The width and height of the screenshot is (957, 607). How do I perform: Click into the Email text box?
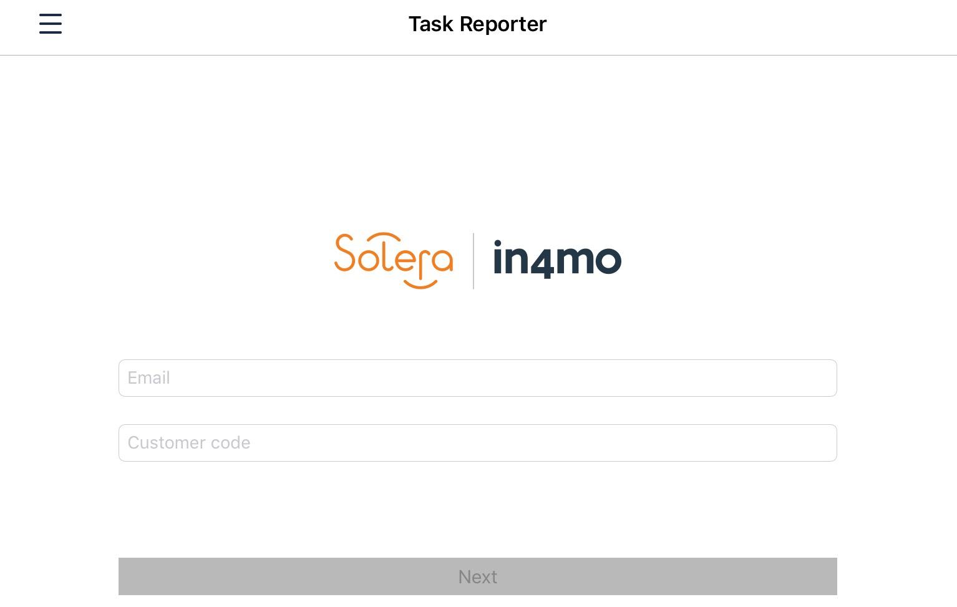pyautogui.click(x=477, y=378)
